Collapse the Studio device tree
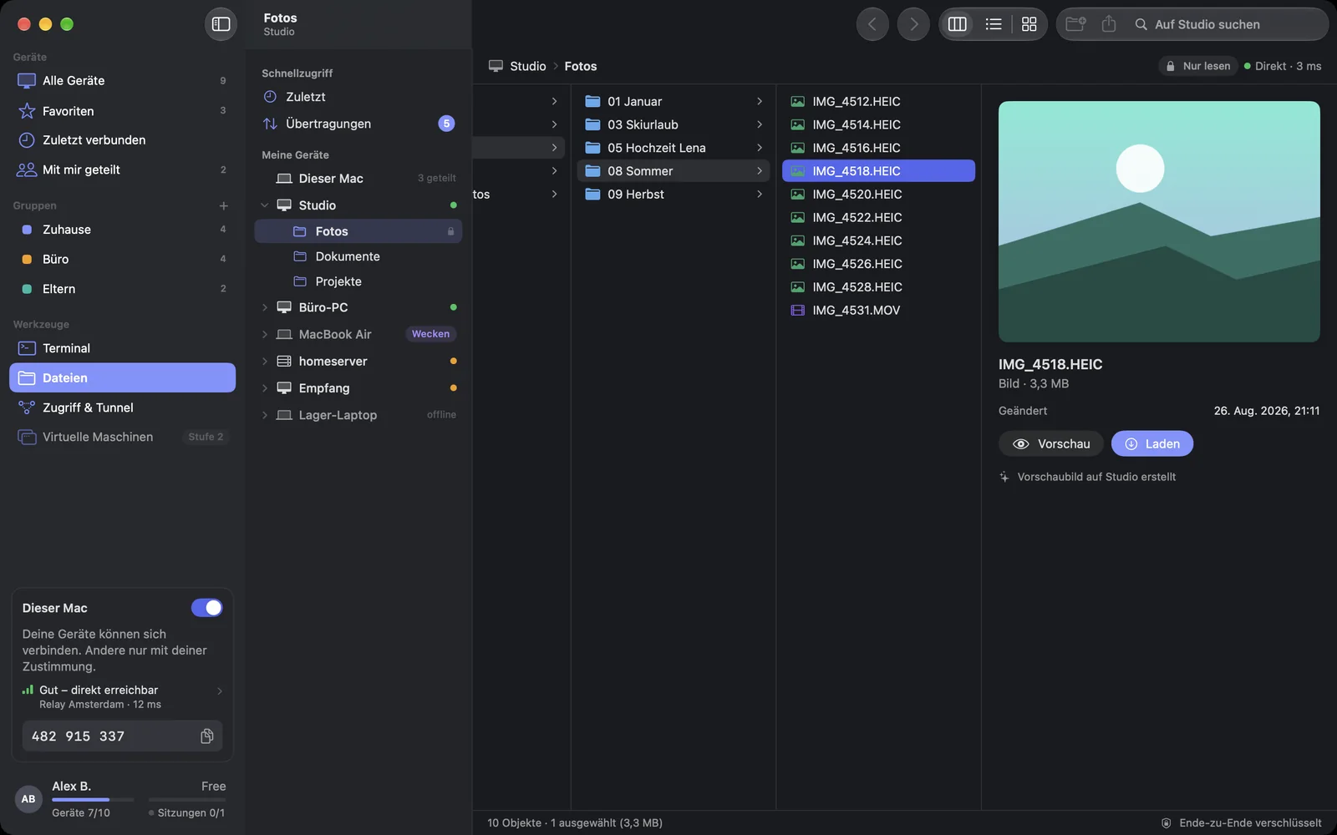1337x835 pixels. point(265,205)
